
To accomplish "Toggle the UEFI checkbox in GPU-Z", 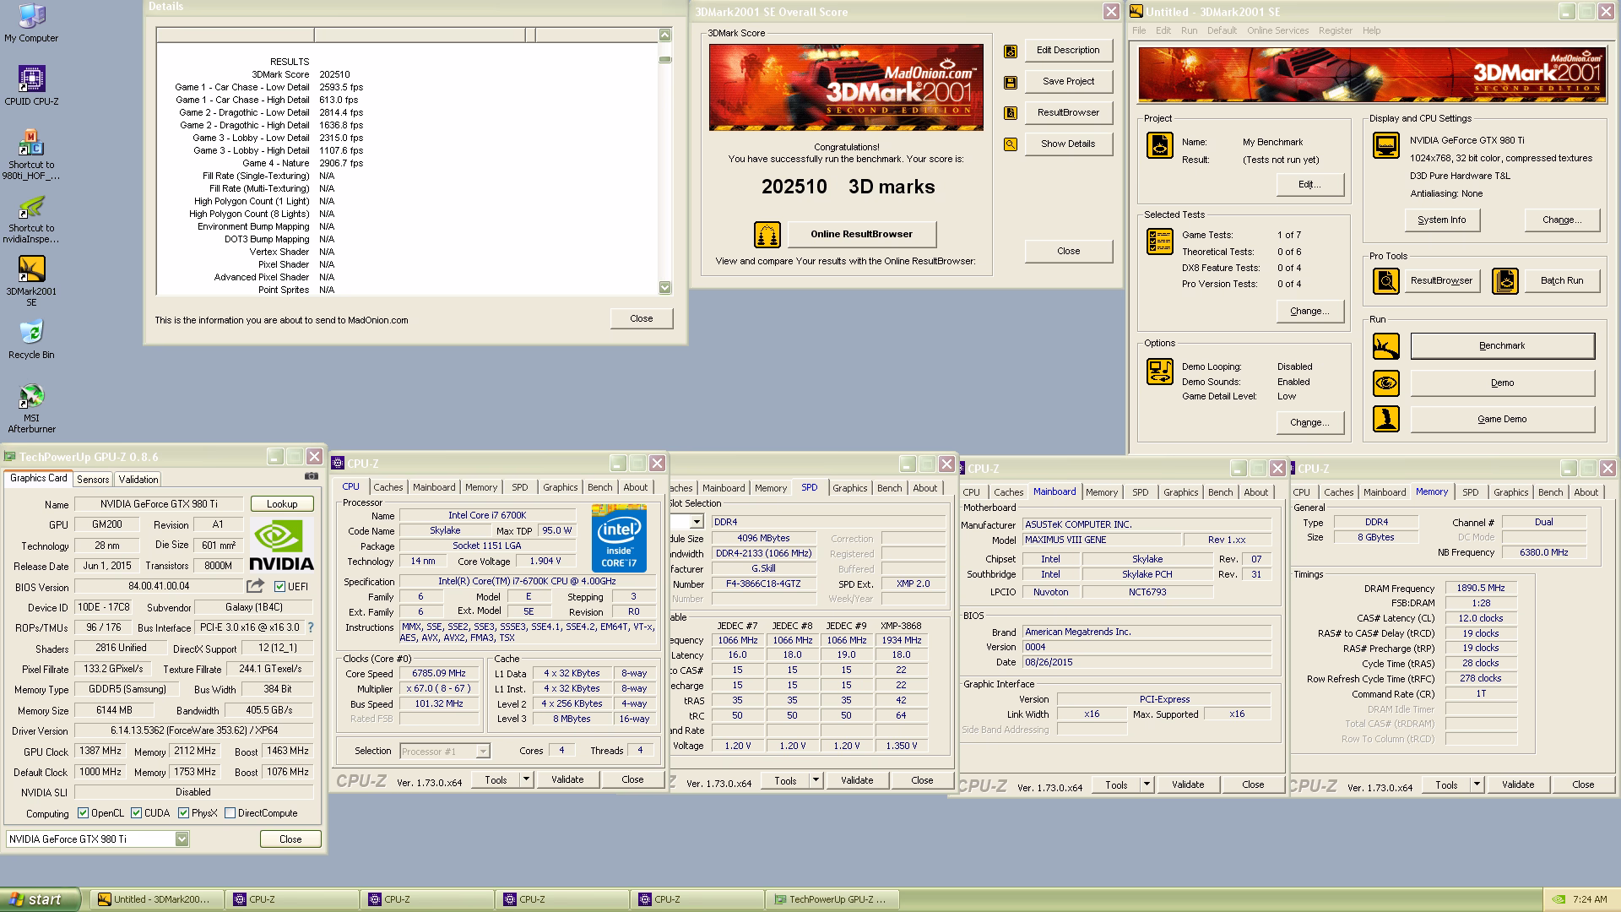I will 280,587.
